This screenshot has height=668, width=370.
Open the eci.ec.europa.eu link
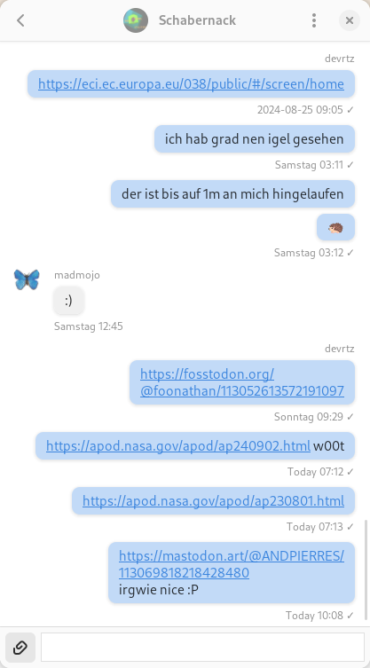pyautogui.click(x=191, y=84)
